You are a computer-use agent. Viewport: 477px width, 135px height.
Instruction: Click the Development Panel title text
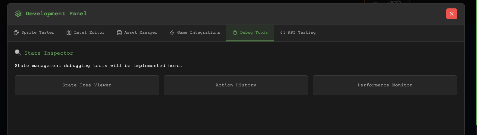tap(56, 14)
